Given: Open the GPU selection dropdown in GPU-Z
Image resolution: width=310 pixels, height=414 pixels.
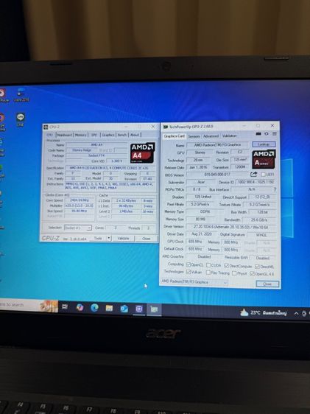Looking at the screenshot, I should coord(194,282).
